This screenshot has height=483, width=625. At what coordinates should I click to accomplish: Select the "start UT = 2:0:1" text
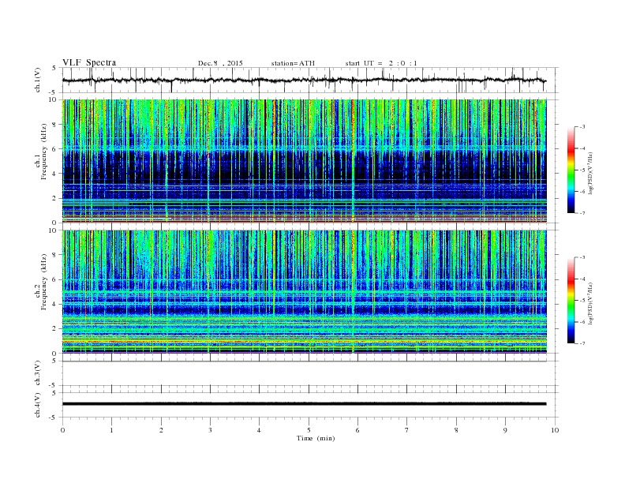click(x=381, y=63)
